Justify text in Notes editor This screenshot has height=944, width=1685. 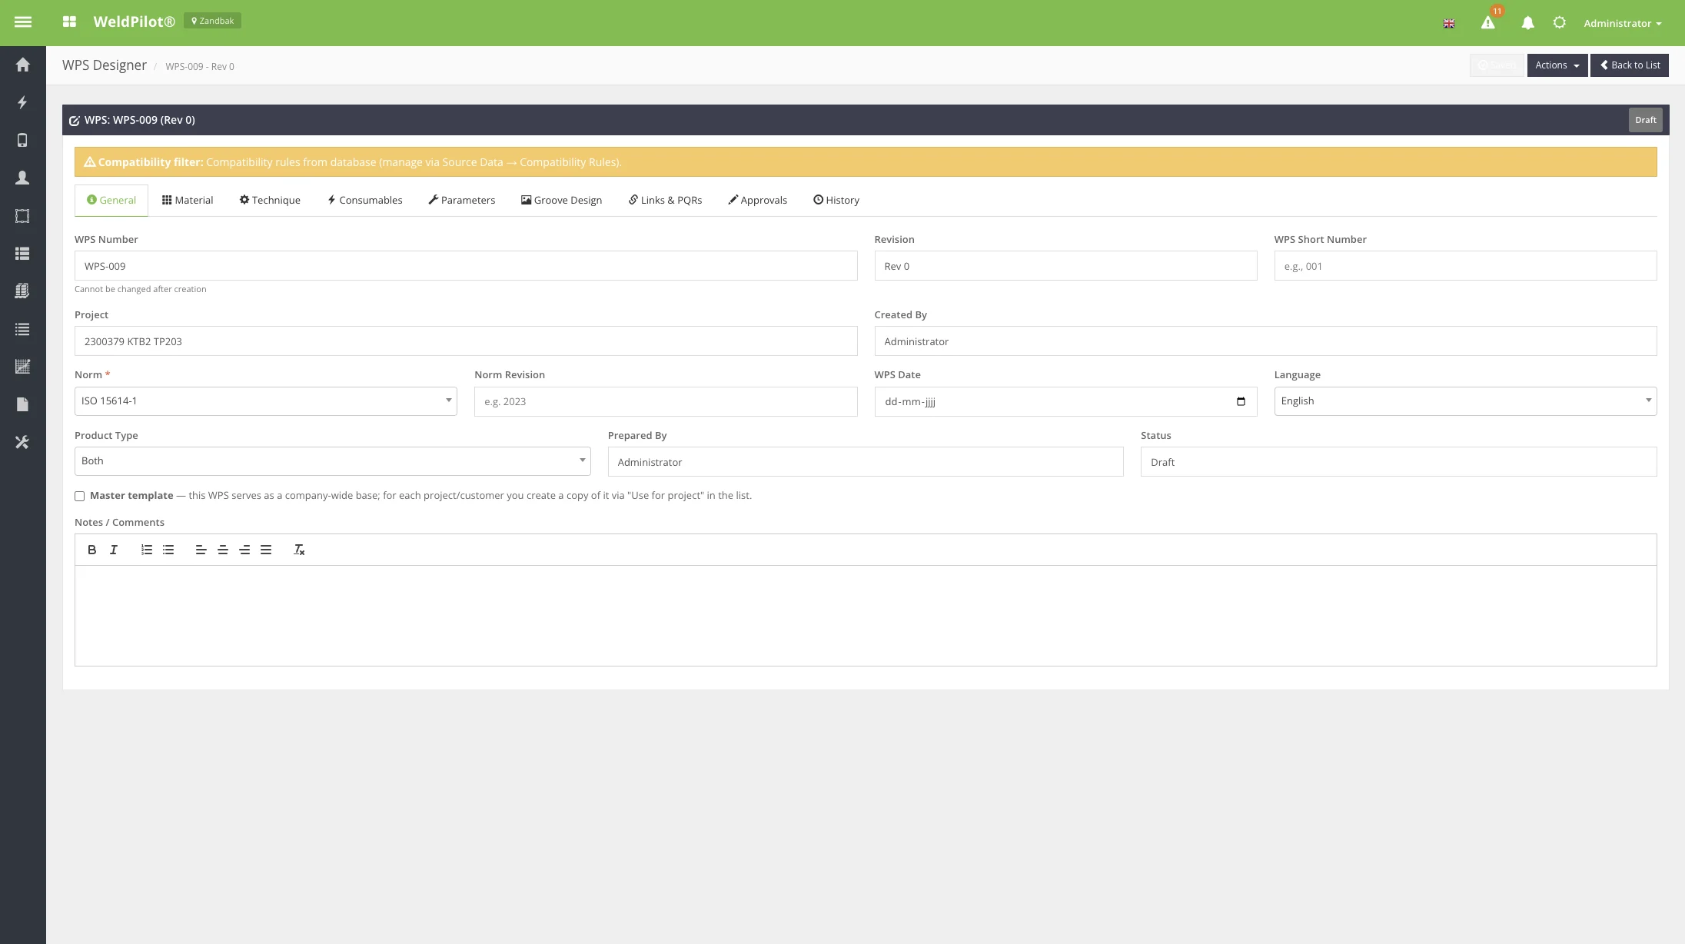click(266, 550)
